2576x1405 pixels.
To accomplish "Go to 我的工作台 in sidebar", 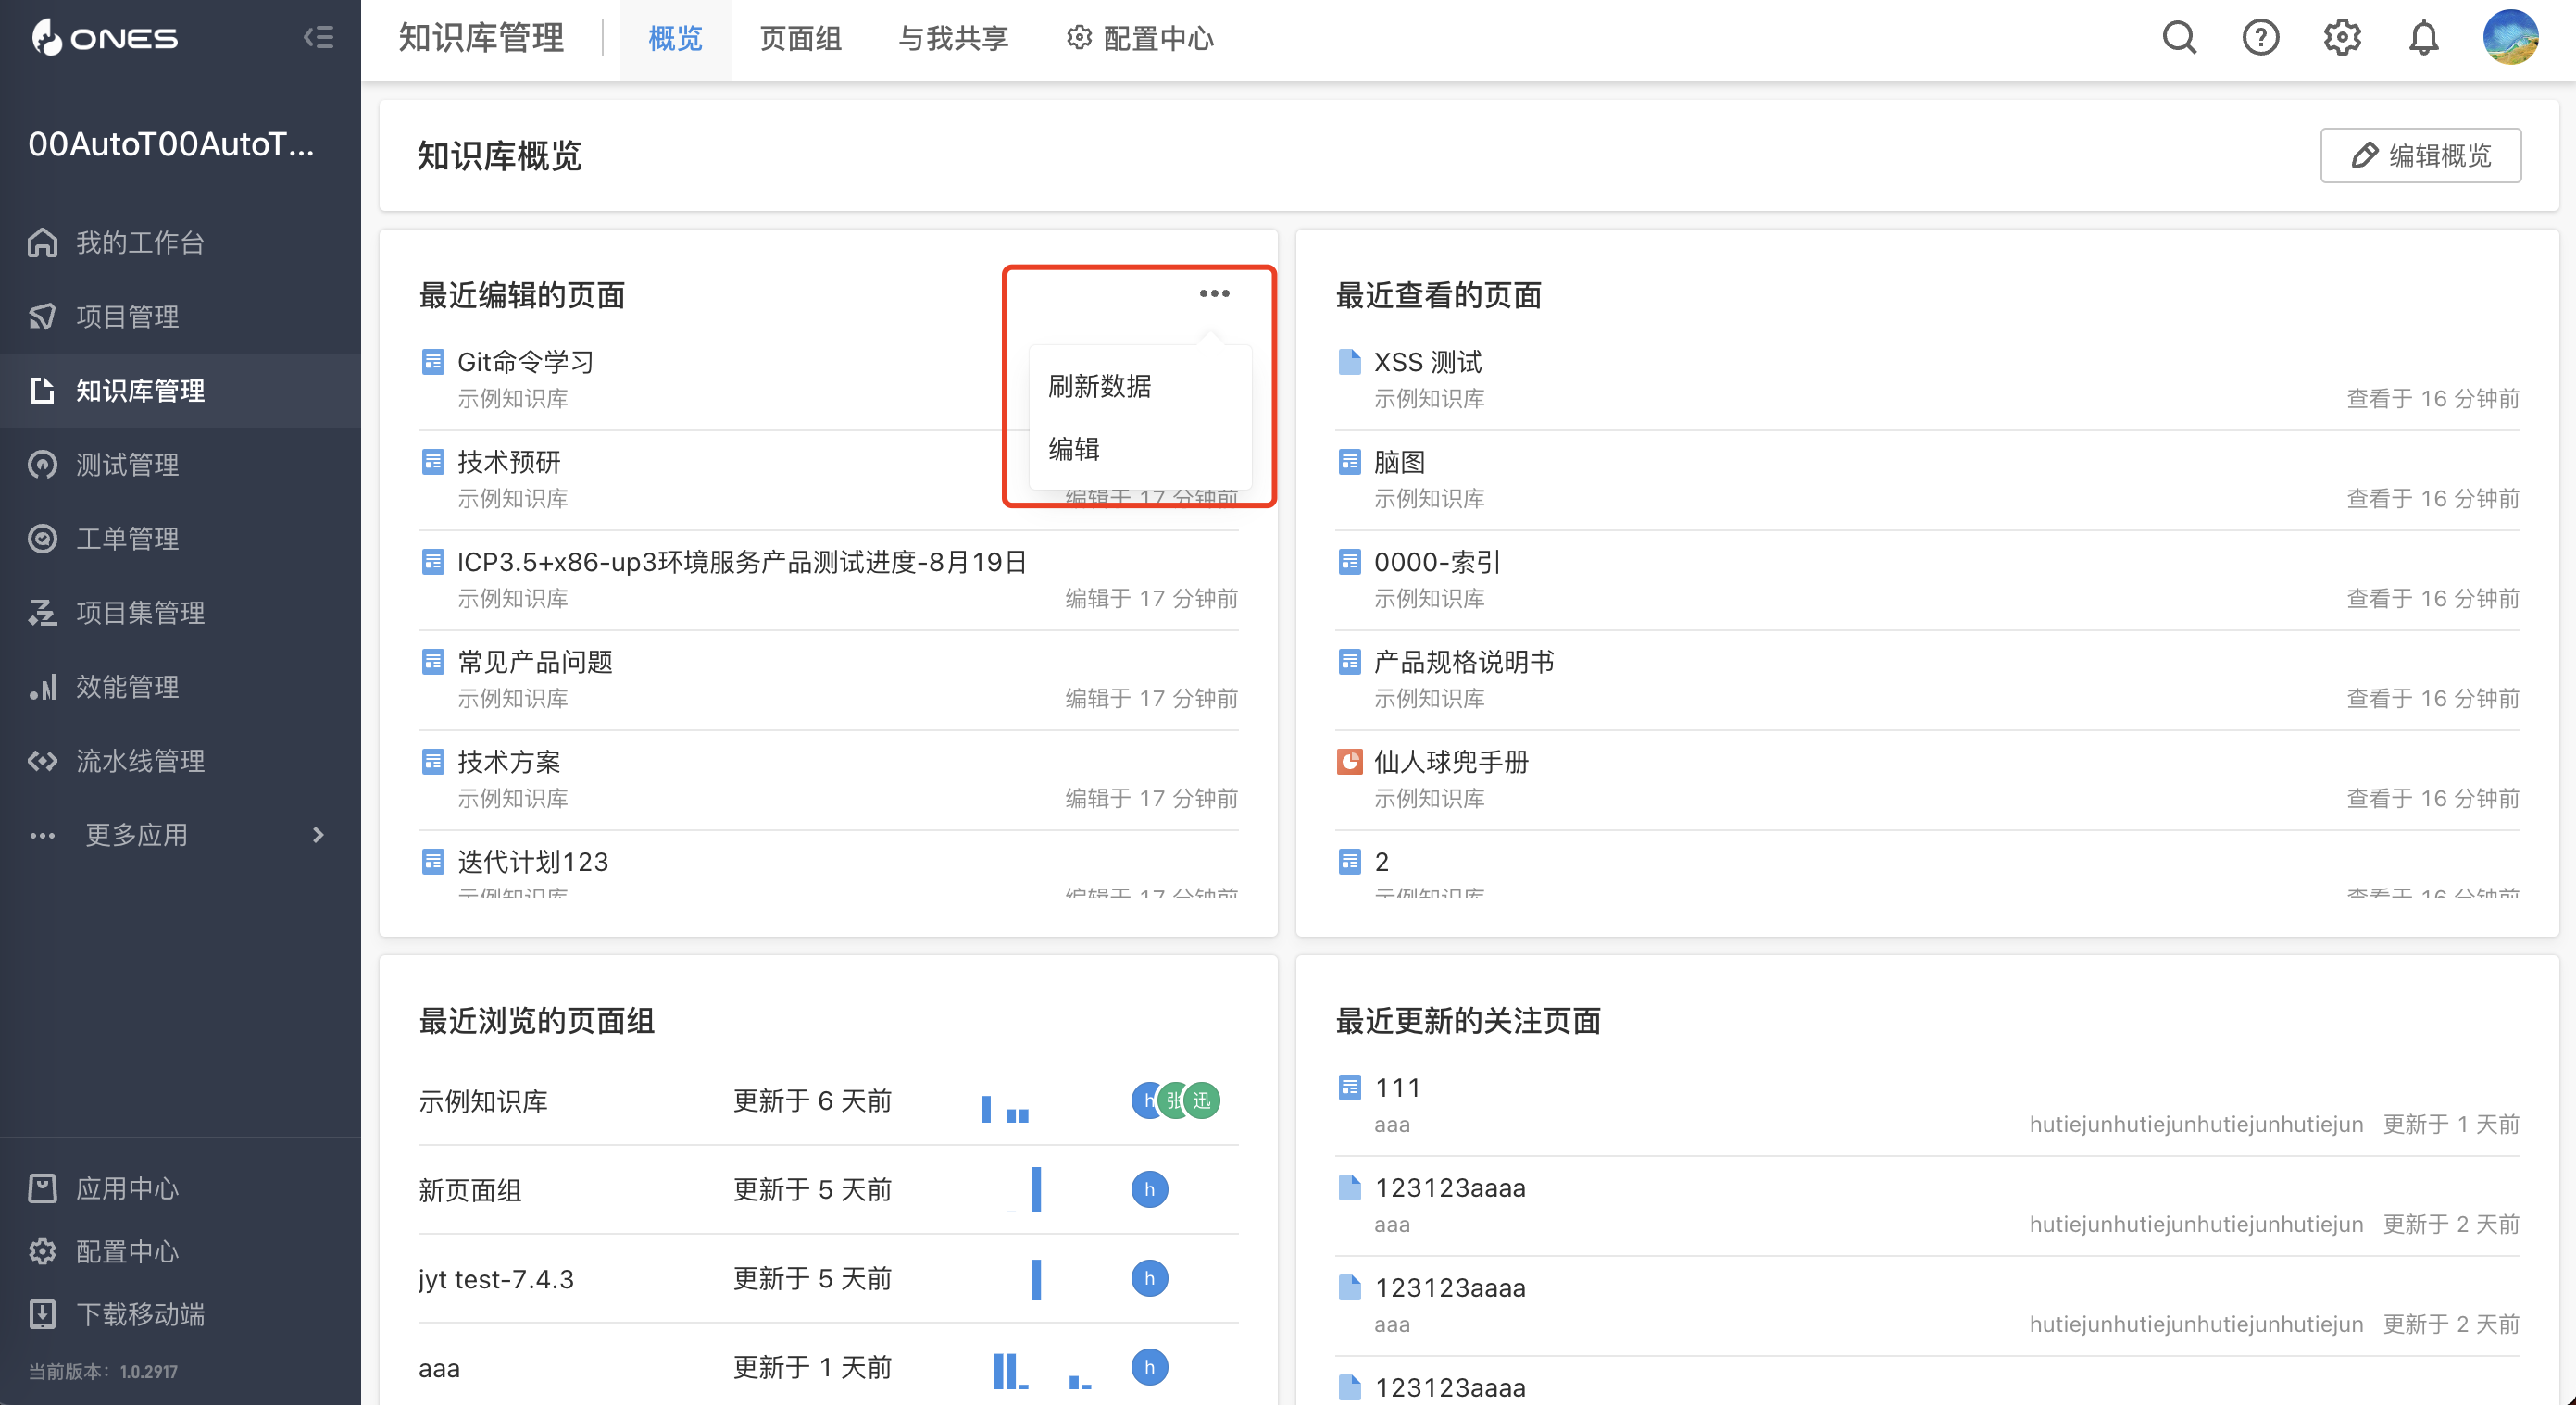I will point(180,242).
